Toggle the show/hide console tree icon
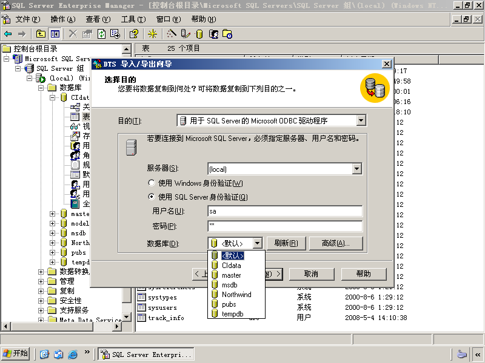The image size is (485, 363). point(55,34)
